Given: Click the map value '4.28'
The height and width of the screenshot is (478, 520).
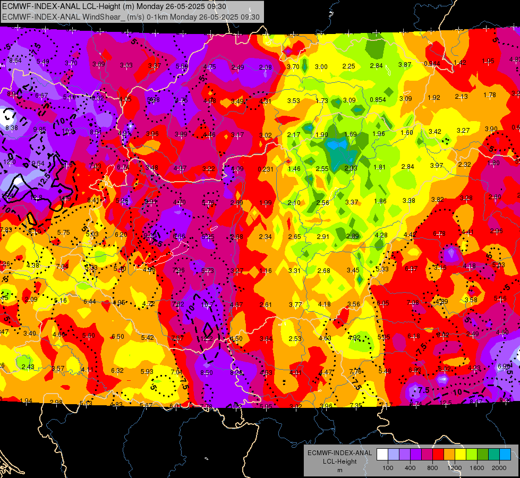Looking at the screenshot, I should (381, 235).
